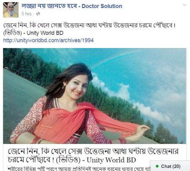
Task: Click the (ভিডিও) word in post caption
Action: pyautogui.click(x=13, y=33)
